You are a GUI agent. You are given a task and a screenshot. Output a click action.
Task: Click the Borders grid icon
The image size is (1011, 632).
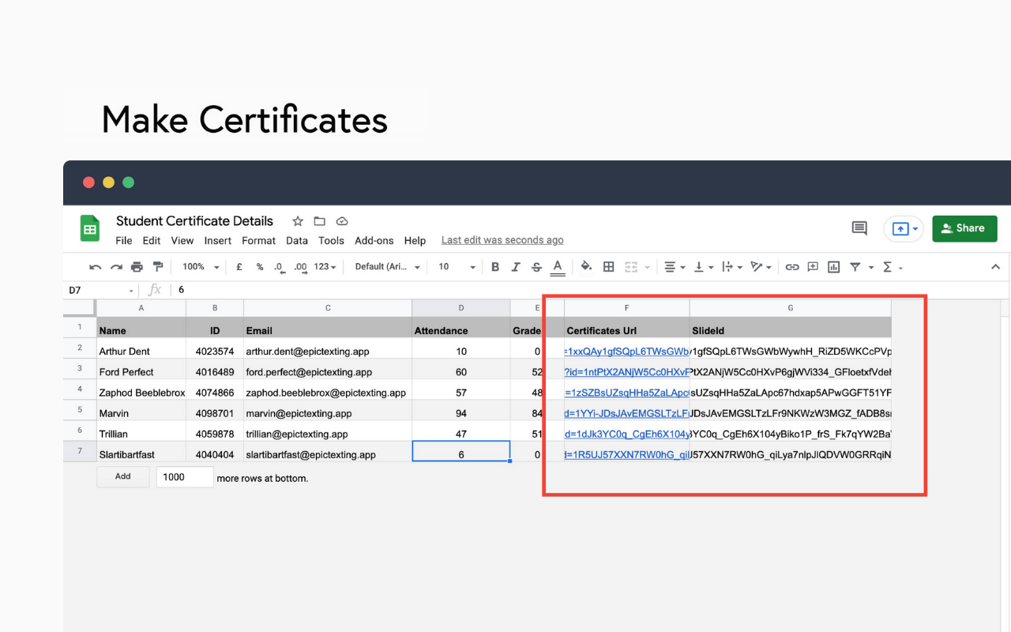click(608, 267)
